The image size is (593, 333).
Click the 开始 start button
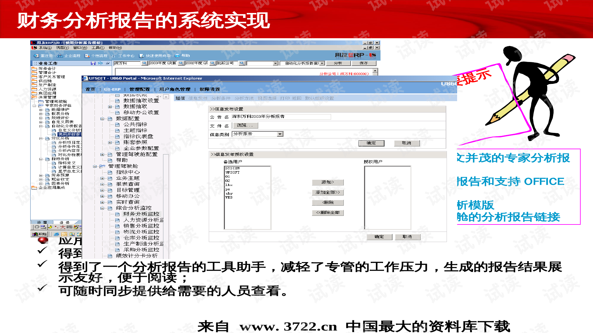(40, 234)
